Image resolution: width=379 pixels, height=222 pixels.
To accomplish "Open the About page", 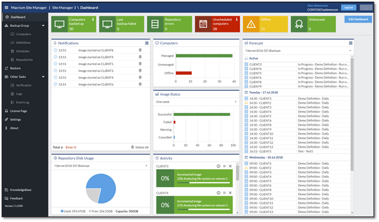I will 14,128.
